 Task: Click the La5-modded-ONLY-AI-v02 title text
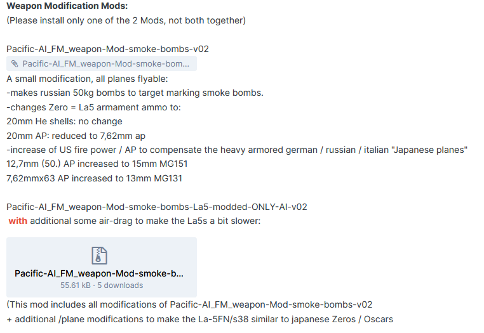click(157, 207)
